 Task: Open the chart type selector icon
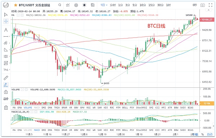pos(68,5)
